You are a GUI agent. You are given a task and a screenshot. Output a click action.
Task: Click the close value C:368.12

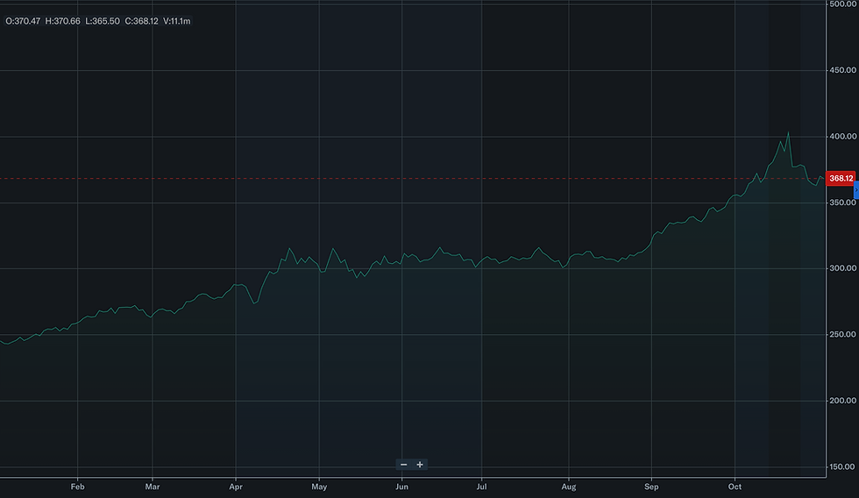[x=141, y=21]
